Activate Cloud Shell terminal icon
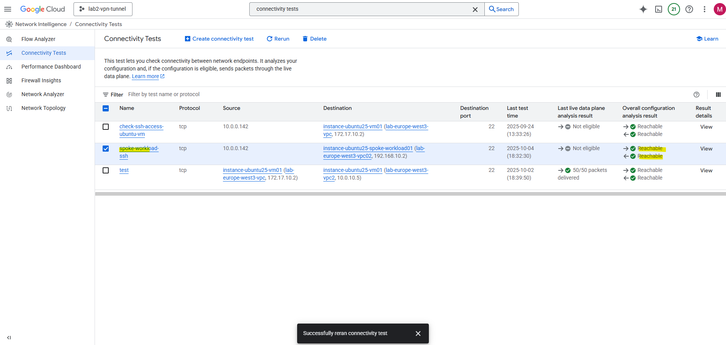This screenshot has width=726, height=345. pyautogui.click(x=659, y=9)
